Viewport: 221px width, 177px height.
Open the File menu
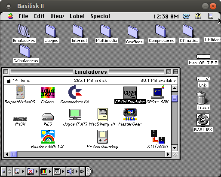(23, 16)
